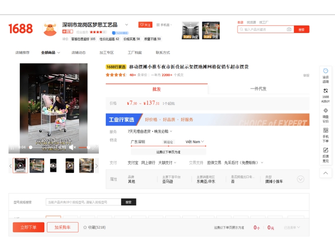Click the camera image-search icon in search box
The height and width of the screenshot is (251, 335).
coord(289,29)
